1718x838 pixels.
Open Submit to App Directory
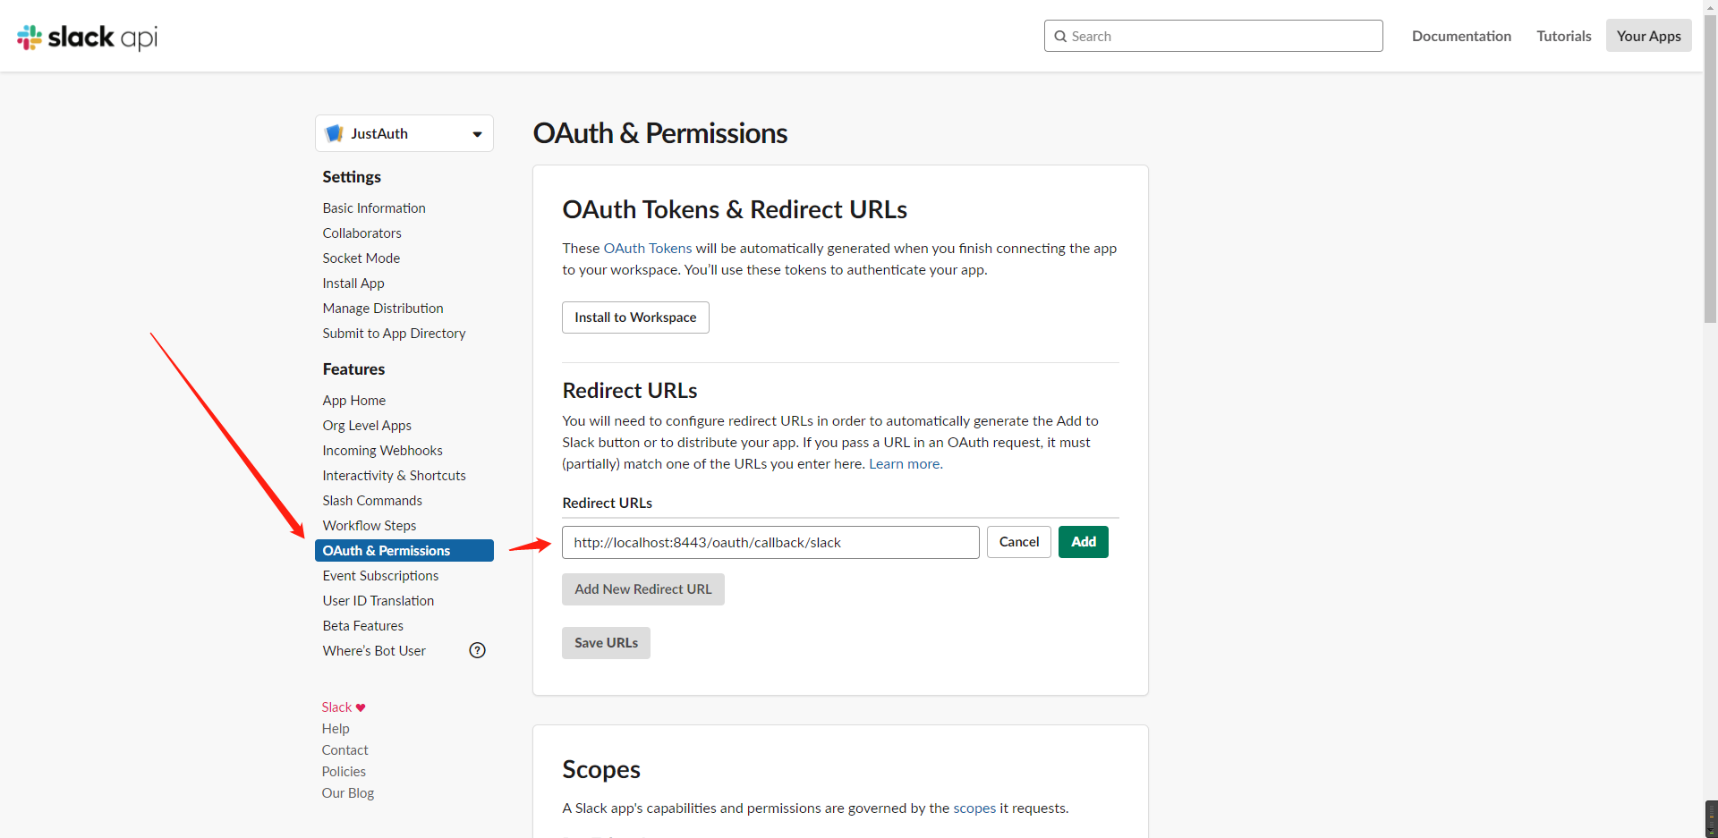click(394, 333)
